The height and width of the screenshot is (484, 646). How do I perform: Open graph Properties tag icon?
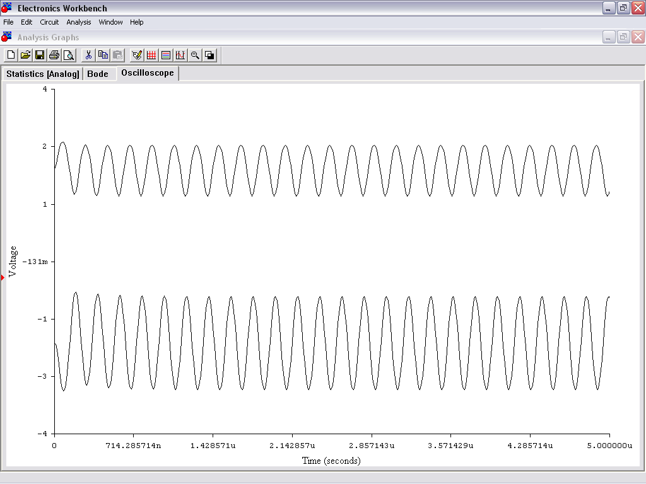point(137,55)
